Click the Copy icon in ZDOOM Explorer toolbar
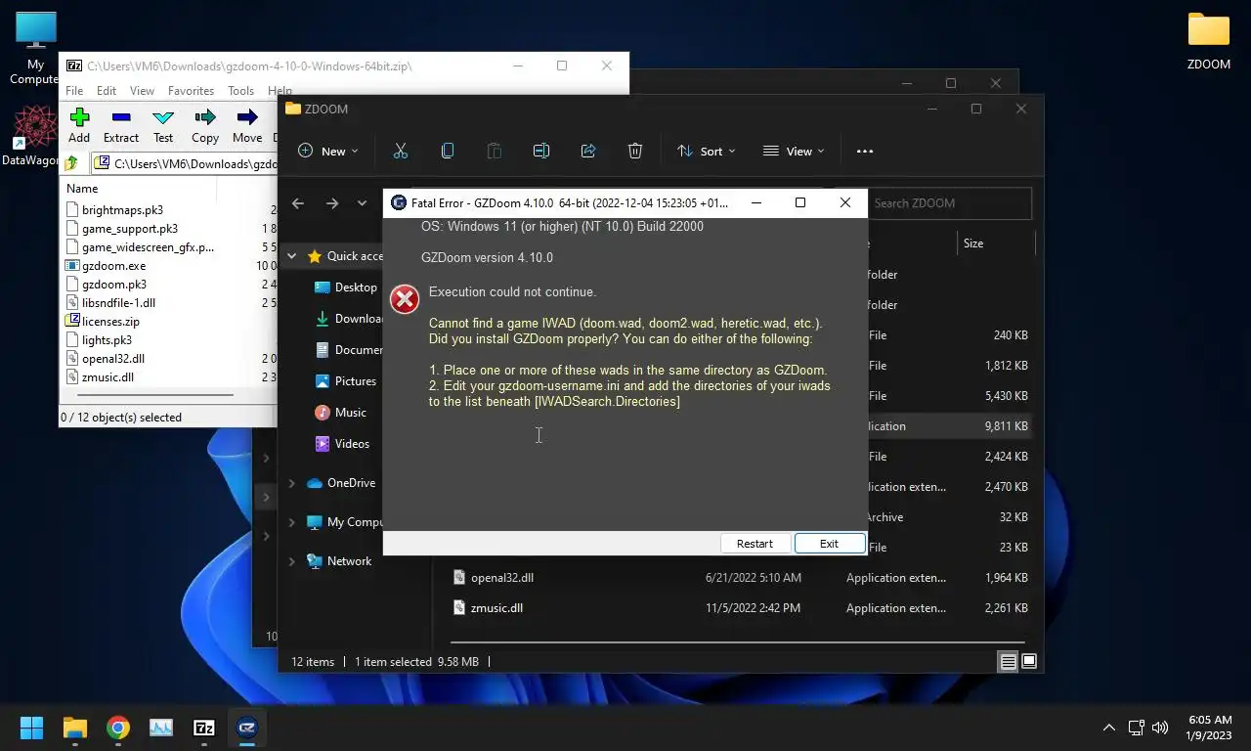Viewport: 1251px width, 751px height. pos(447,151)
